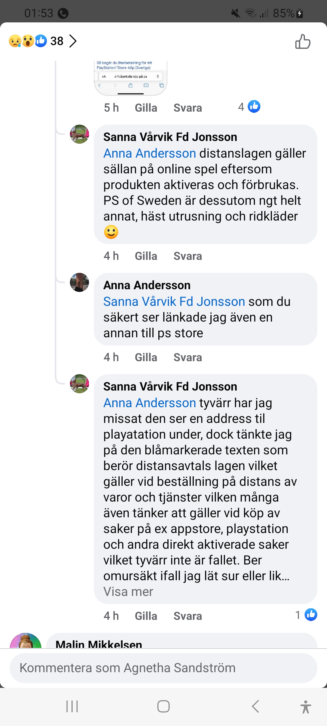This screenshot has height=726, width=327.
Task: Tap the Android back navigation icon
Action: [x=256, y=706]
